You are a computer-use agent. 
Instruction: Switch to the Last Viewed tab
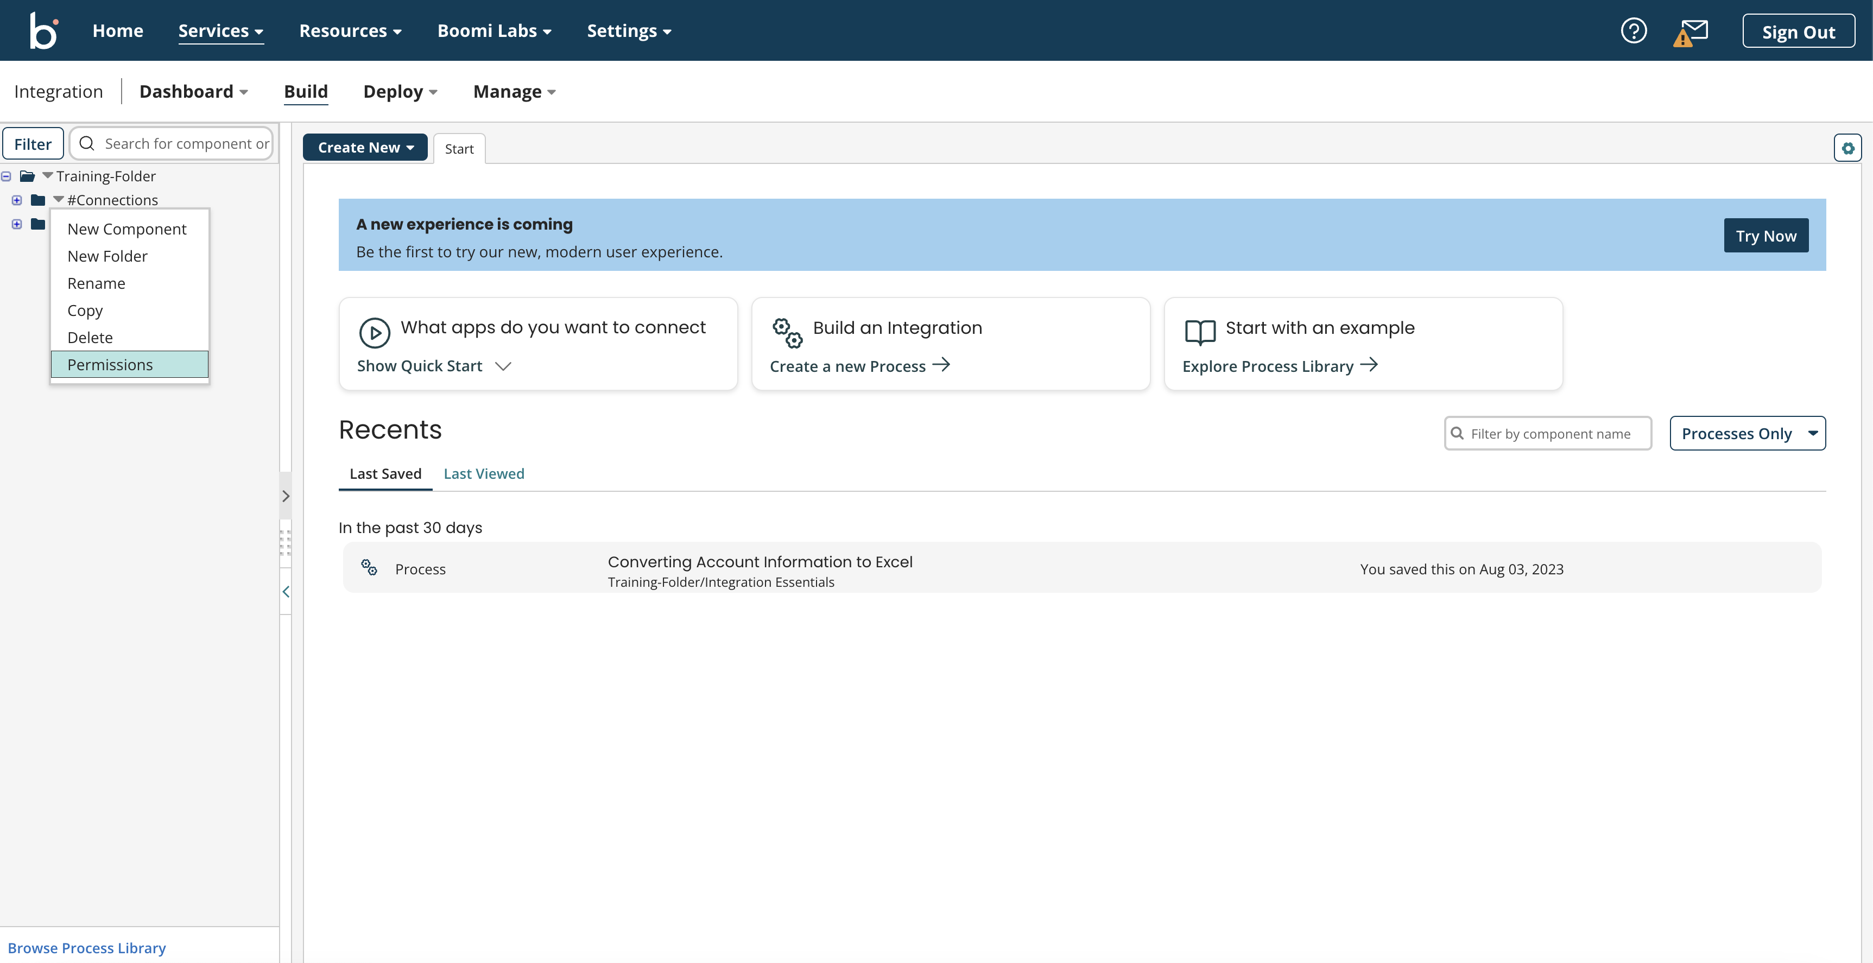484,473
